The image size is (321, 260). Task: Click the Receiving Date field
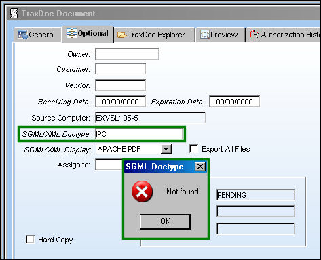click(x=121, y=102)
